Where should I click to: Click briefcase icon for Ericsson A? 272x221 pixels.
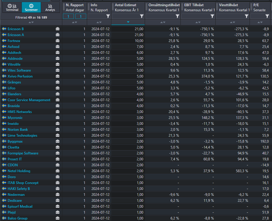(x=58, y=35)
